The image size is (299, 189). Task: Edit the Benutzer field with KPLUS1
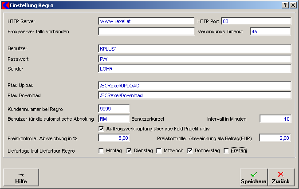pos(194,49)
